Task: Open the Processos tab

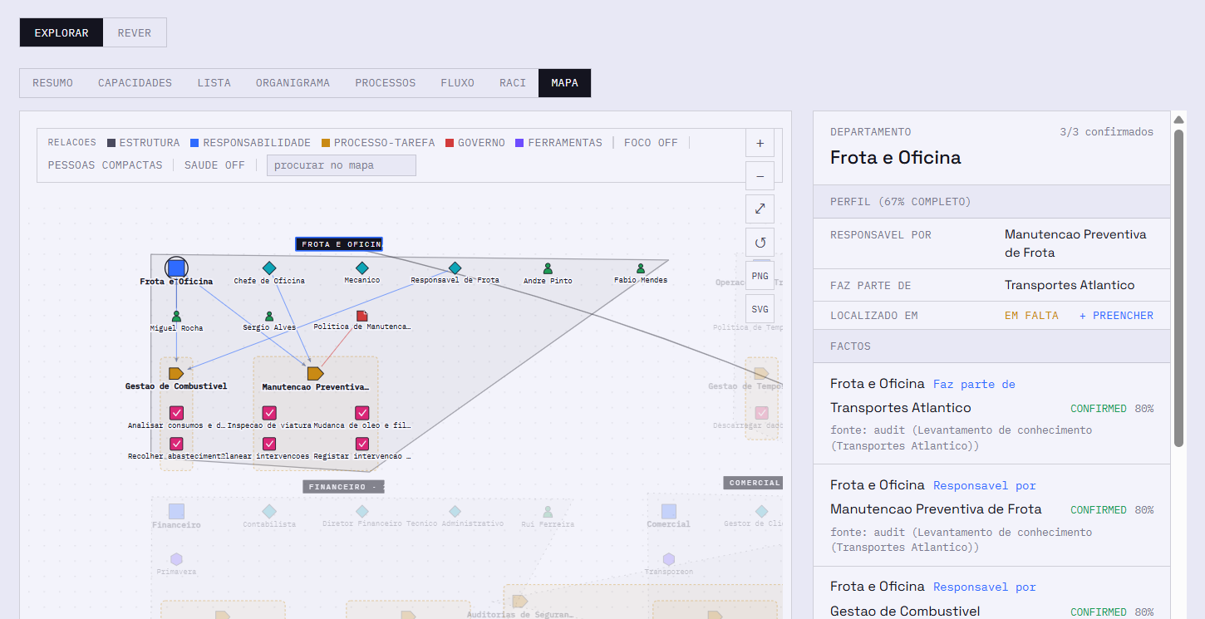Action: [x=386, y=83]
